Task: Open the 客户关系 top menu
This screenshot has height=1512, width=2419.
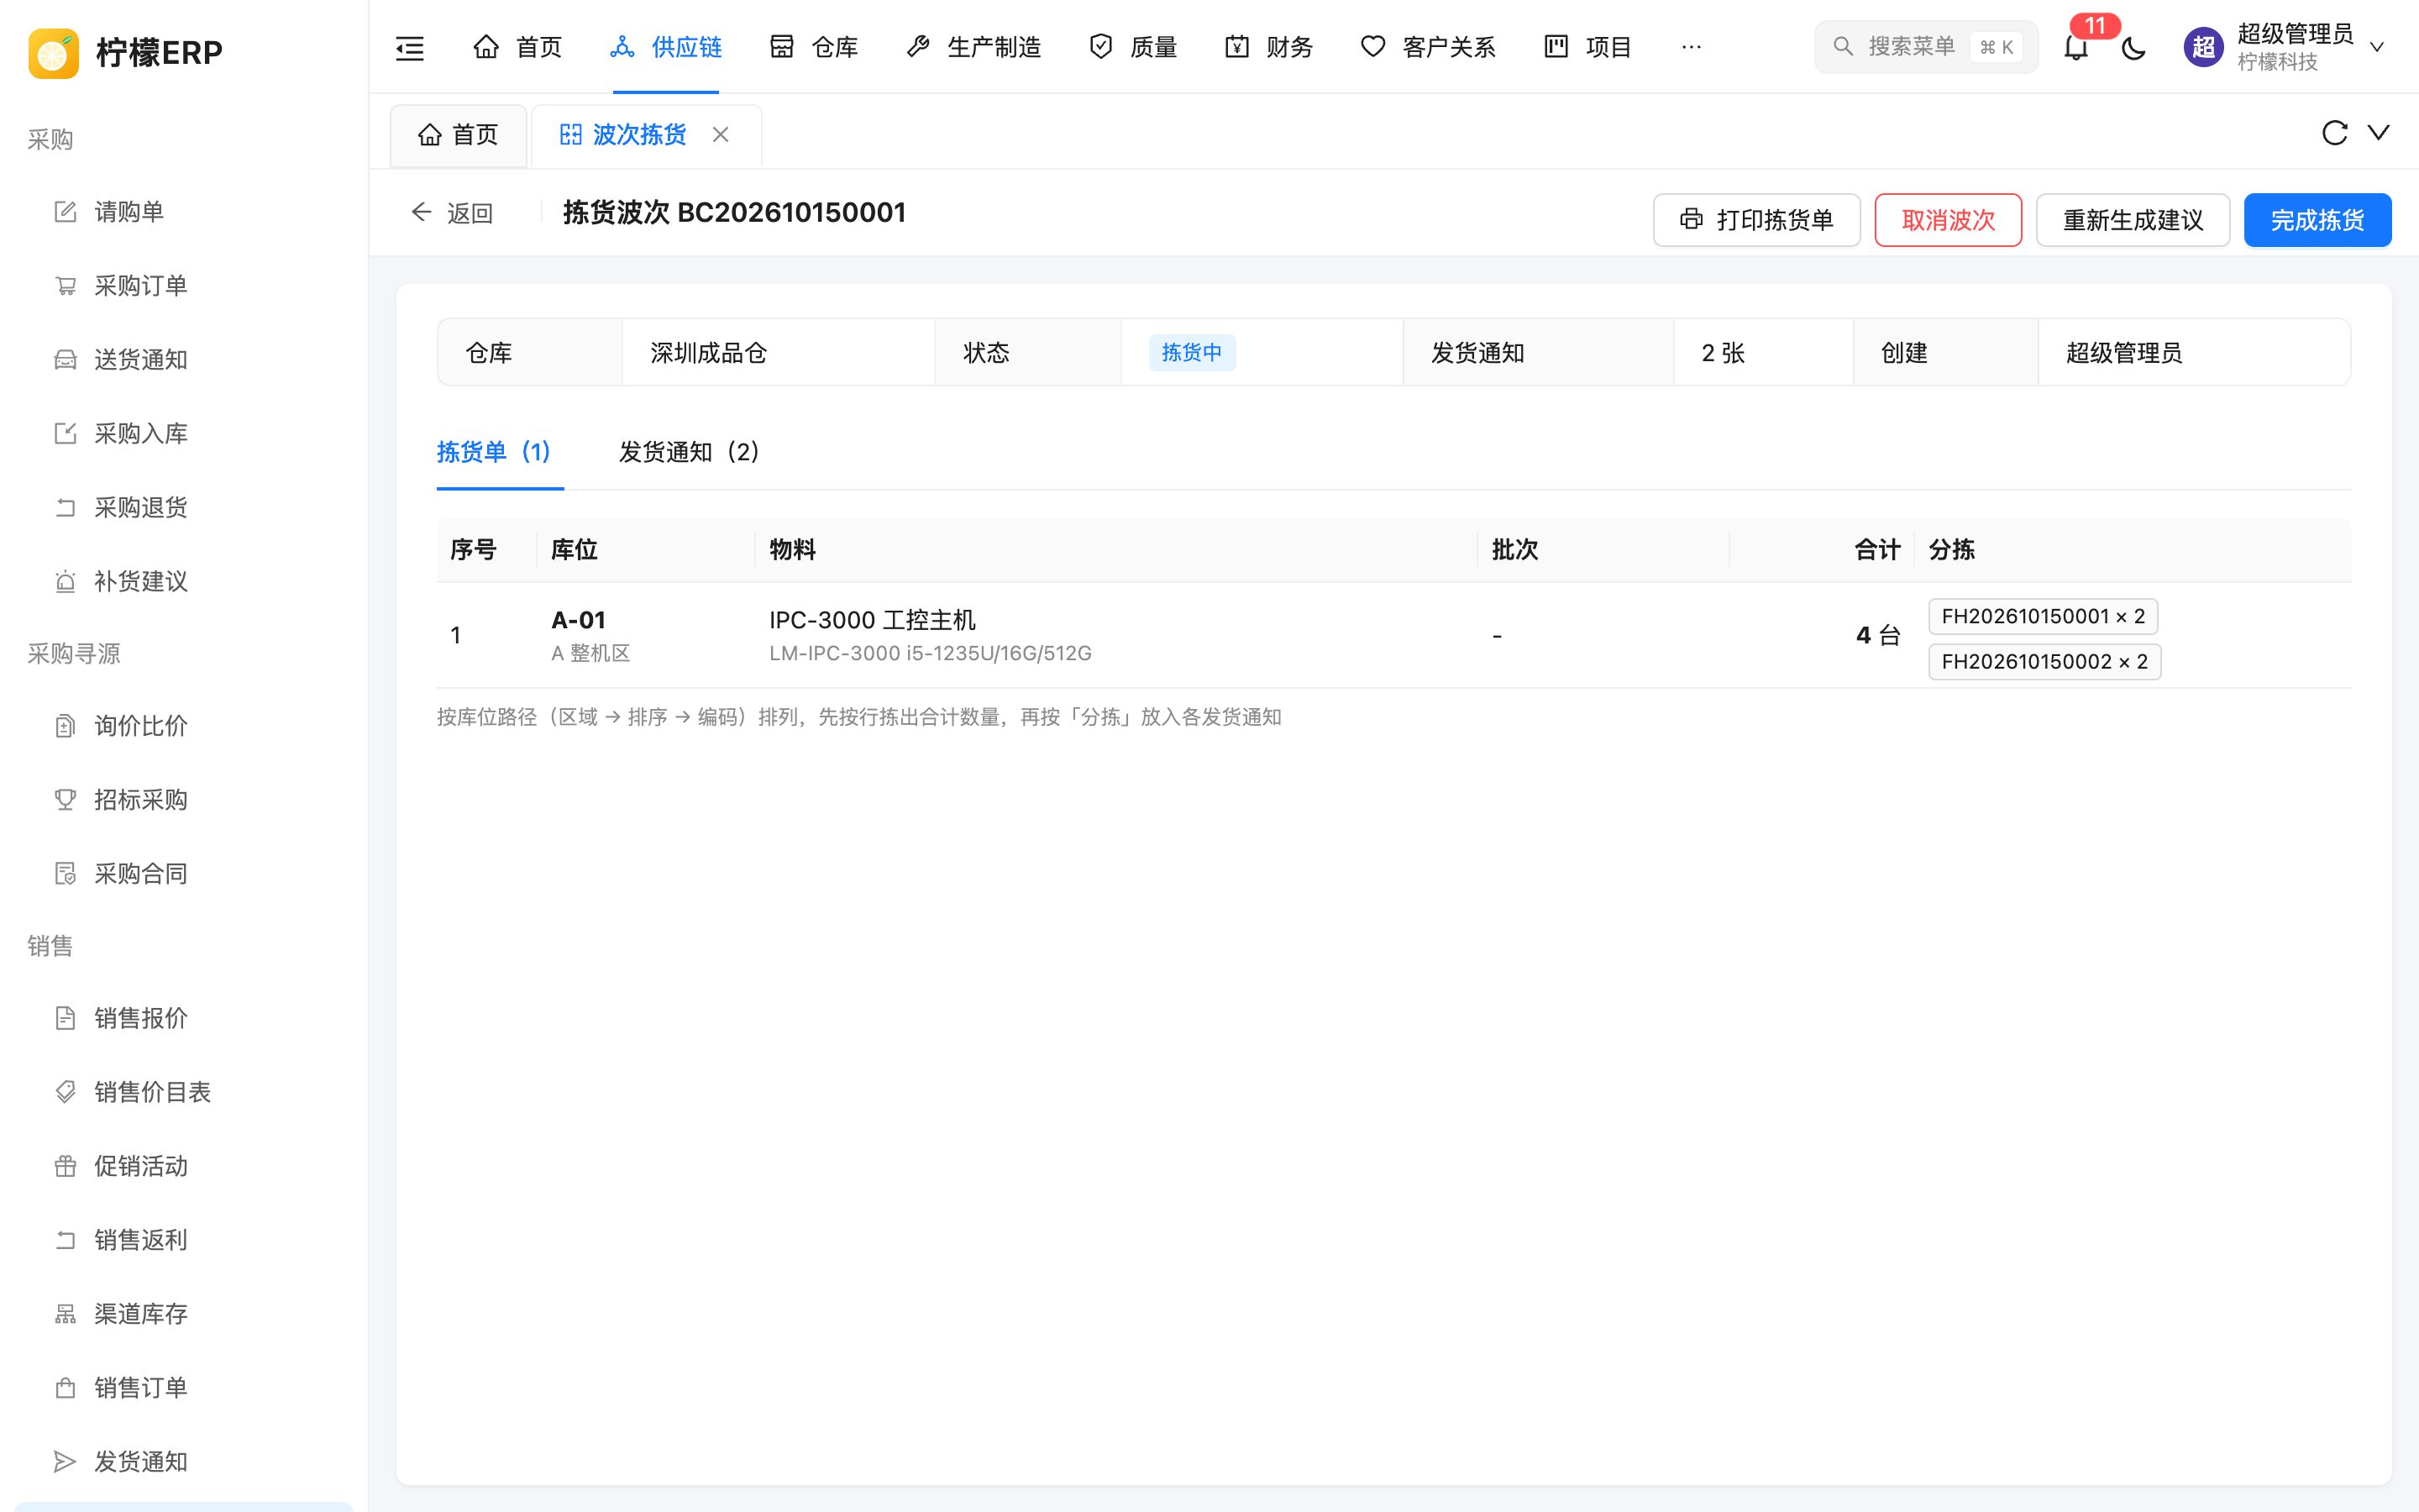Action: click(1427, 47)
